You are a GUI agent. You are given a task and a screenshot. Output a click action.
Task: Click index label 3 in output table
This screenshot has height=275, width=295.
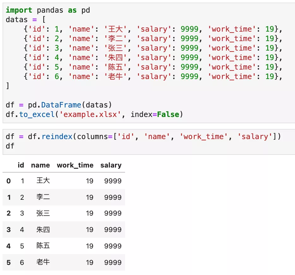point(9,229)
